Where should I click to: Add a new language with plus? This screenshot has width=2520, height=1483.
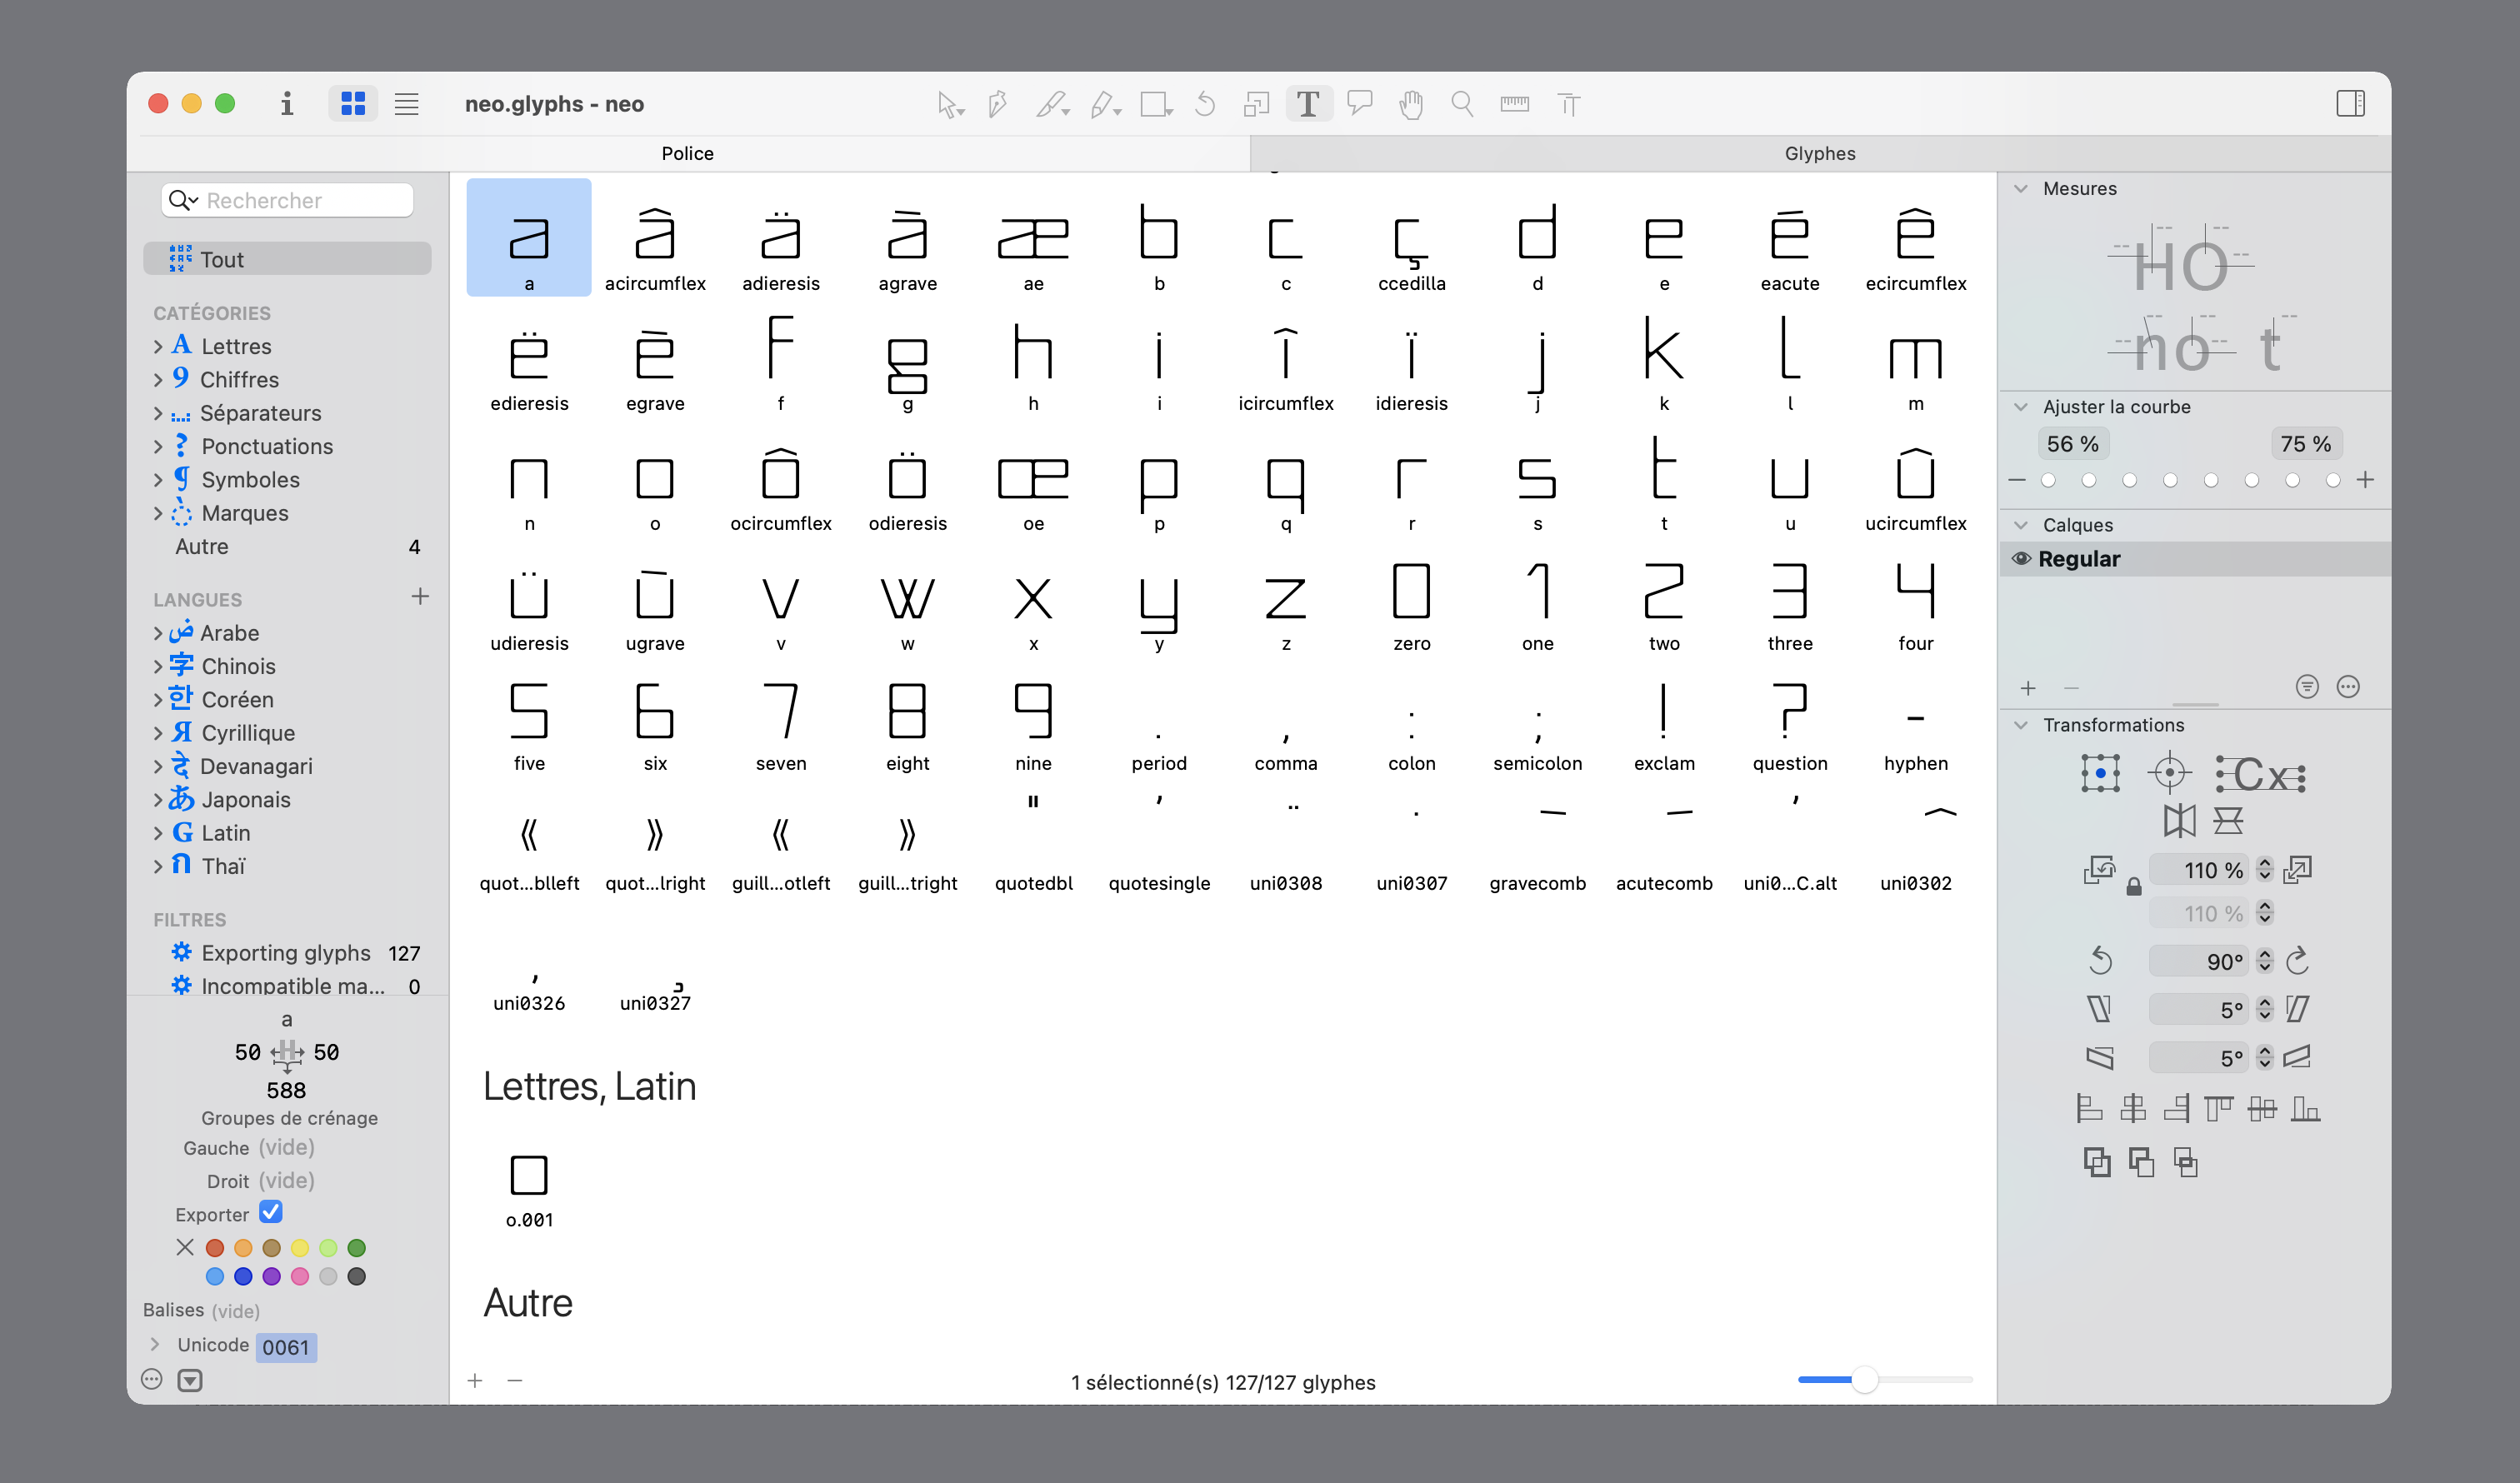pyautogui.click(x=420, y=597)
